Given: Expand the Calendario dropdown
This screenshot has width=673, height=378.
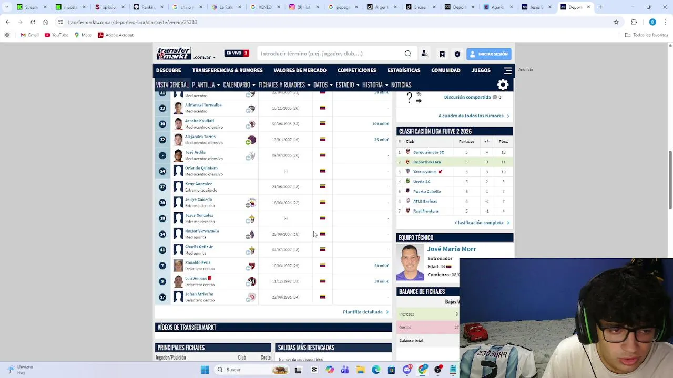Looking at the screenshot, I should point(239,85).
